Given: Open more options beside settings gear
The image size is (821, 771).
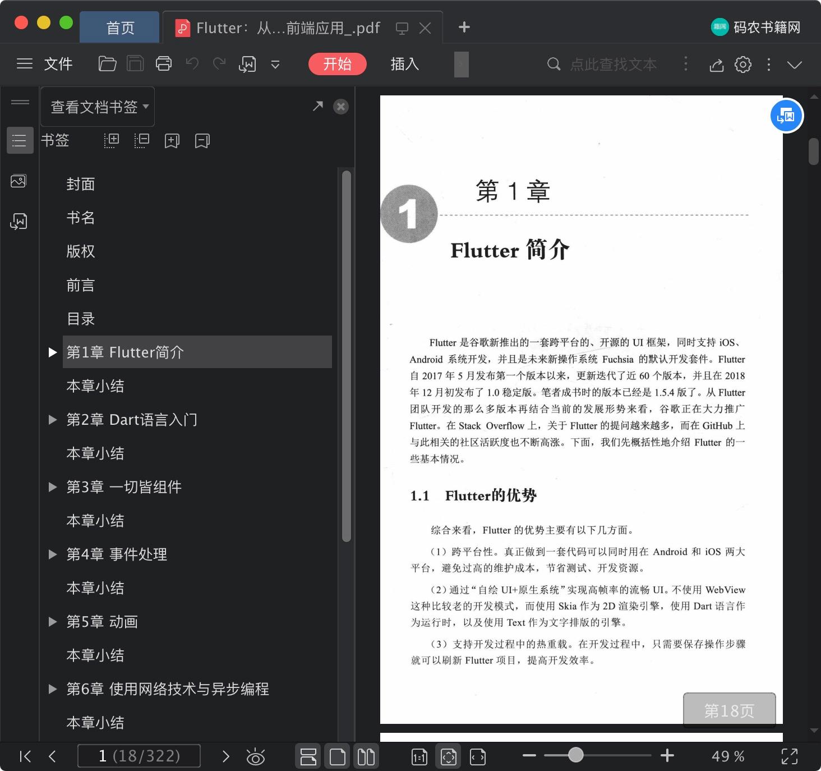Looking at the screenshot, I should [769, 65].
